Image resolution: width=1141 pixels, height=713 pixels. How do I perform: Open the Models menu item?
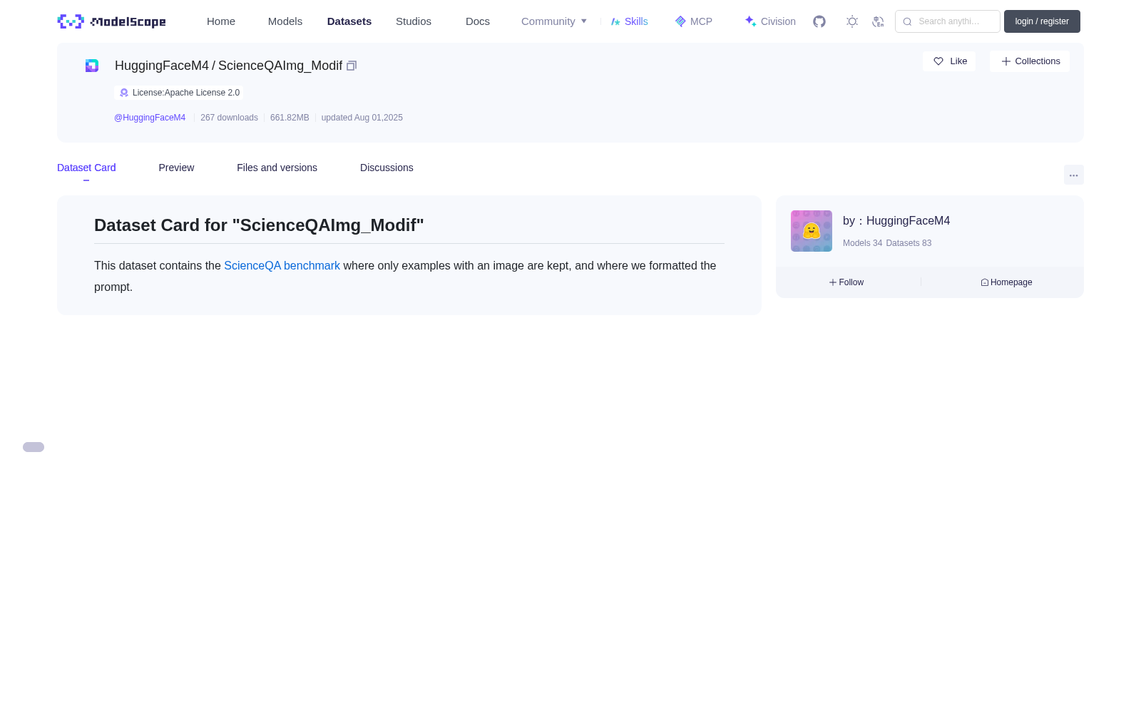[285, 21]
